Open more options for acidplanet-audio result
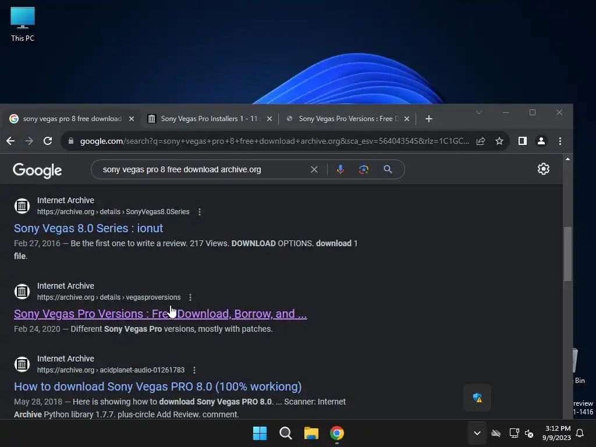The height and width of the screenshot is (447, 596). click(x=194, y=370)
